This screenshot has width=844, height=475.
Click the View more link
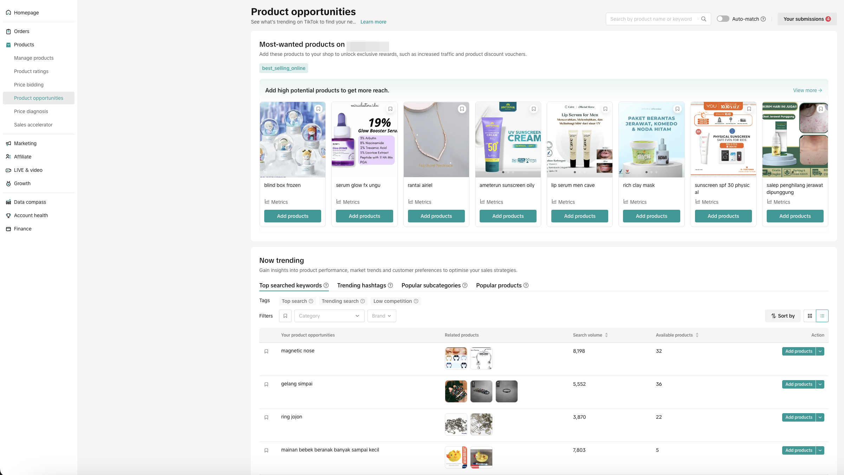pos(807,90)
